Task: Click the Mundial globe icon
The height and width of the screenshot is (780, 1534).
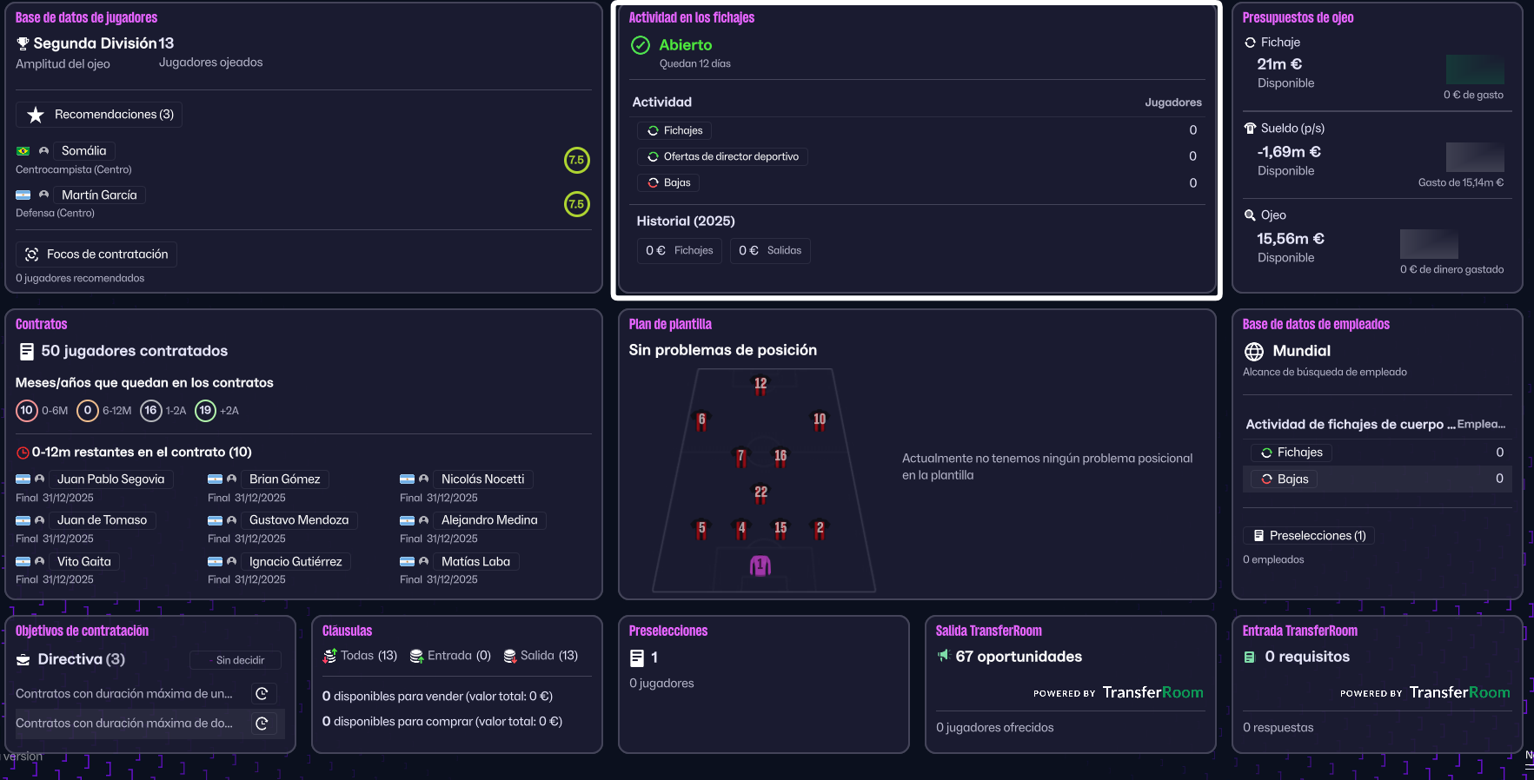Action: (x=1254, y=351)
